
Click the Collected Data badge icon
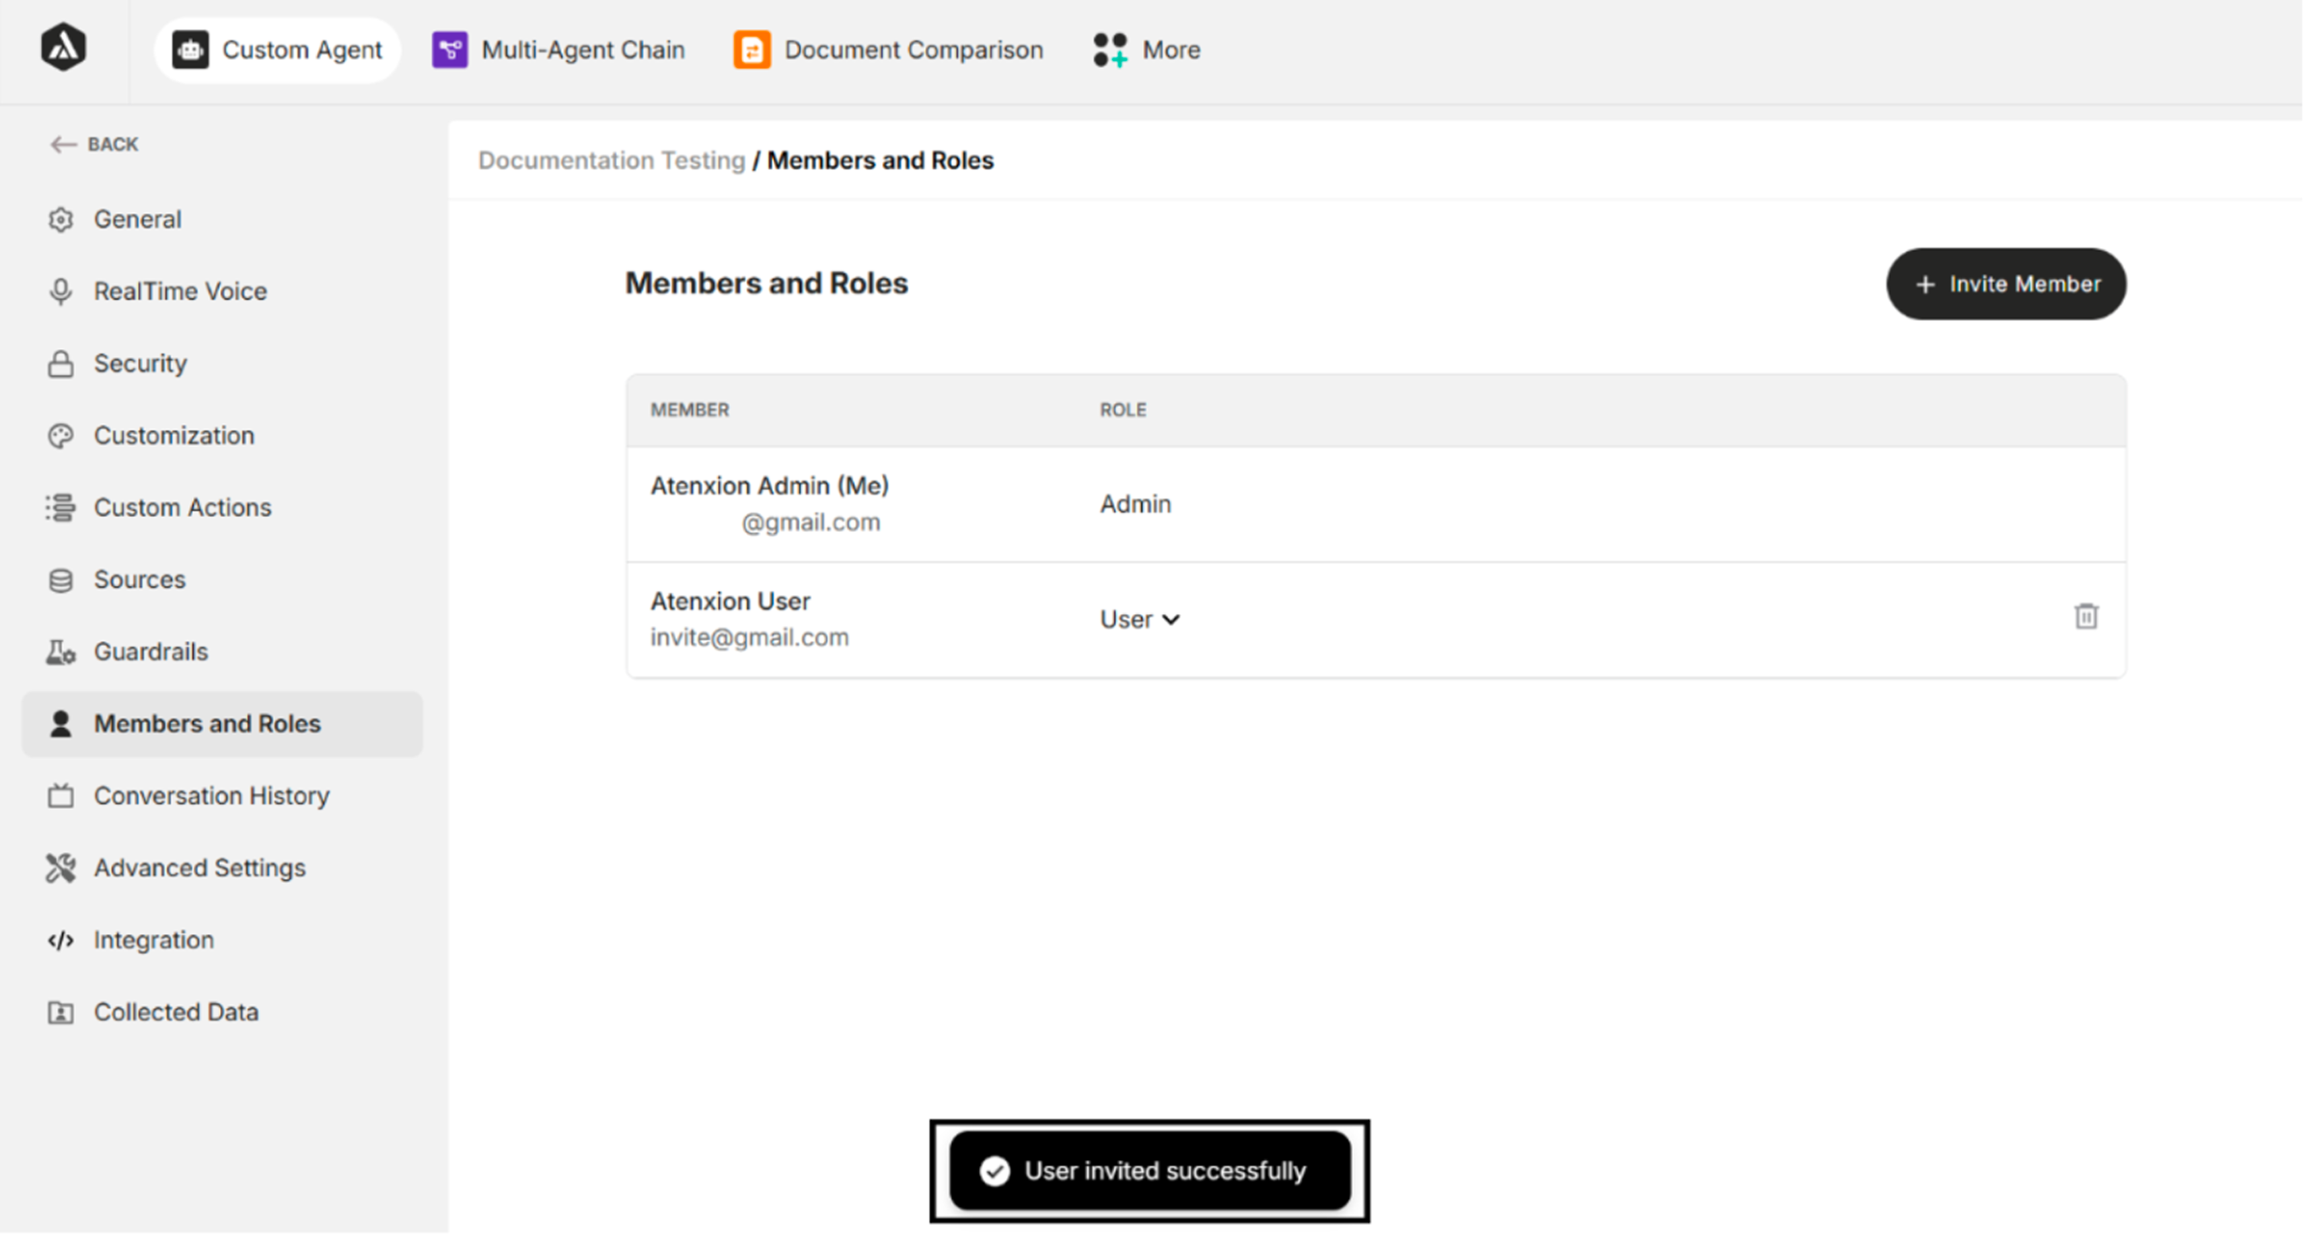(x=60, y=1011)
